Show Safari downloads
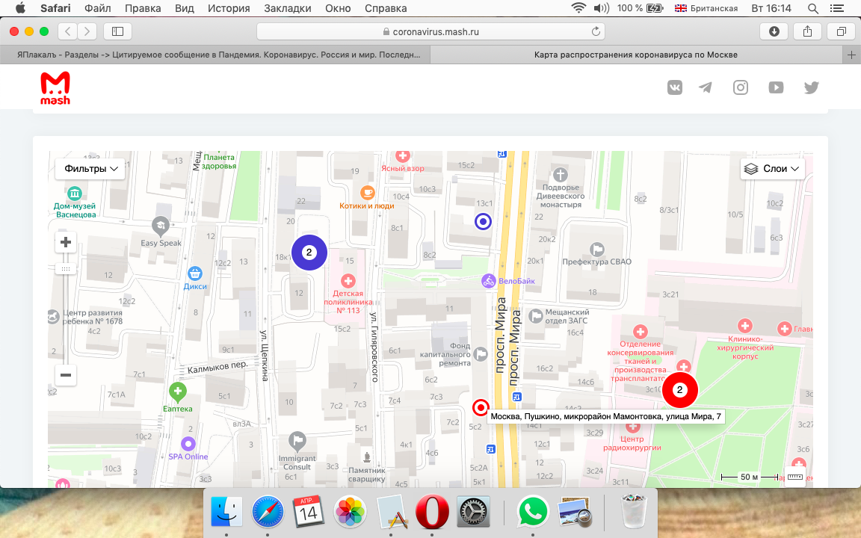The image size is (861, 538). pos(774,31)
